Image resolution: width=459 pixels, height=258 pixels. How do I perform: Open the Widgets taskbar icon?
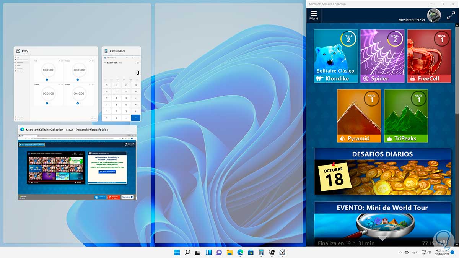(209, 252)
